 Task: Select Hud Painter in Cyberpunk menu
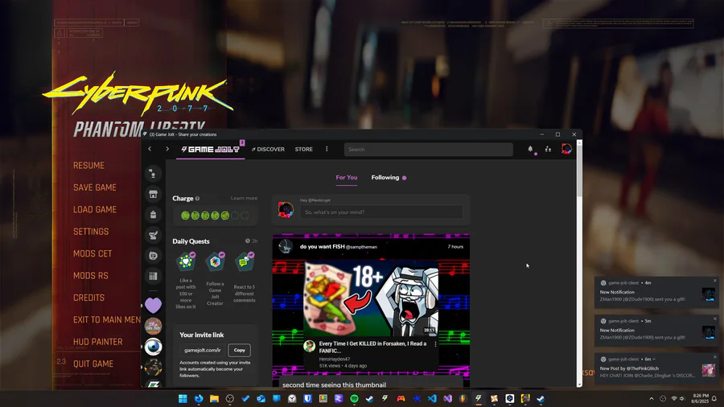(98, 342)
